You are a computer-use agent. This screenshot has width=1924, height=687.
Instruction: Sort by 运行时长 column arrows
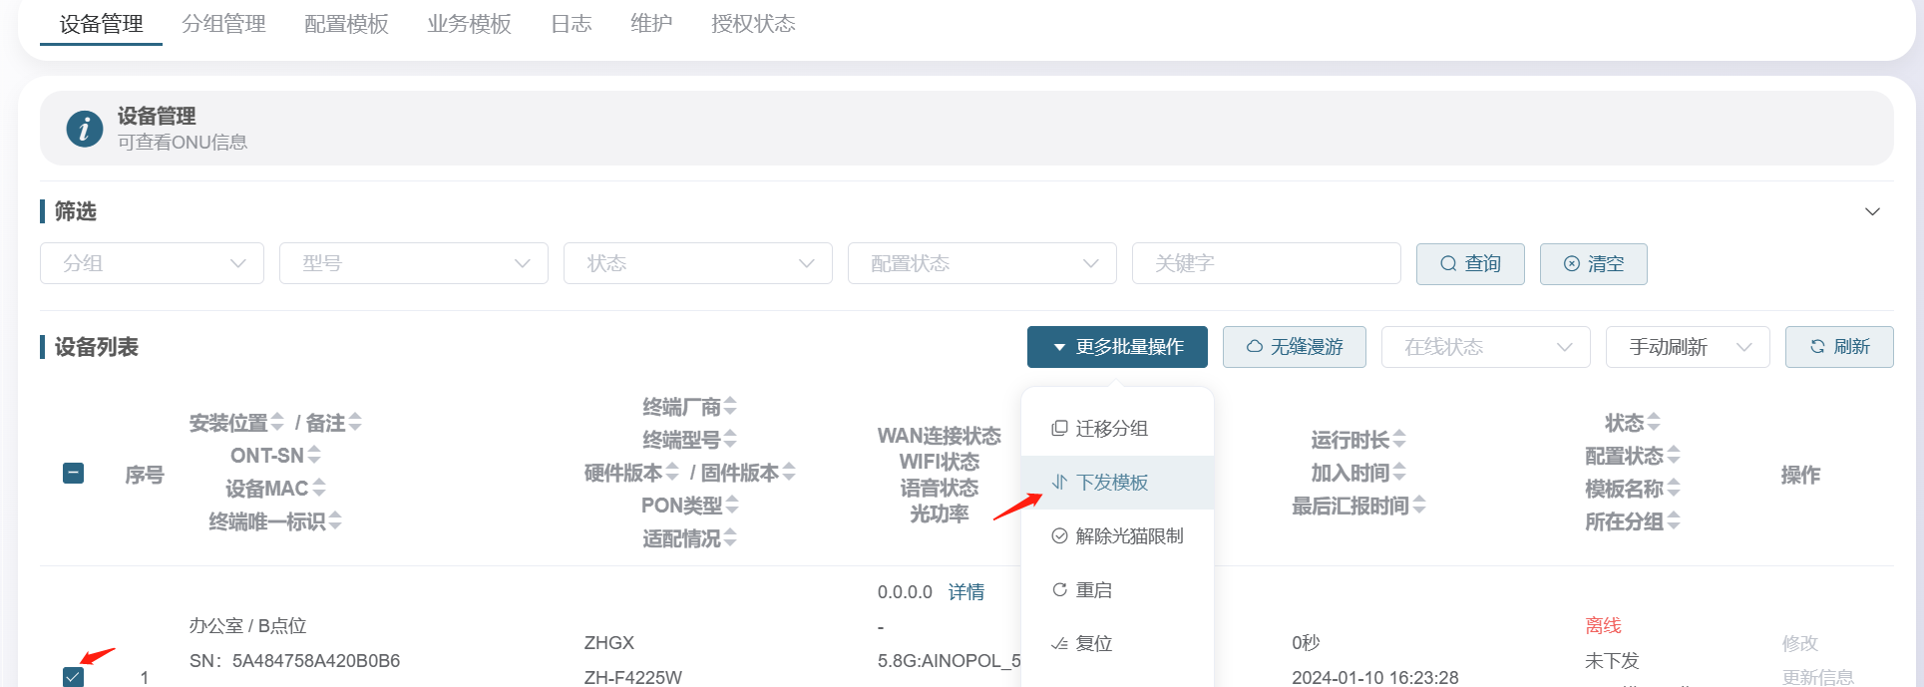[1399, 440]
